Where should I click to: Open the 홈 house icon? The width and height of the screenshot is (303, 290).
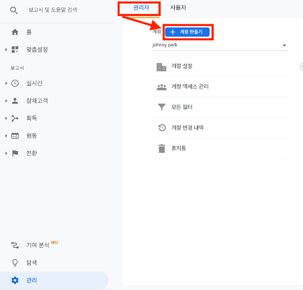coord(15,32)
